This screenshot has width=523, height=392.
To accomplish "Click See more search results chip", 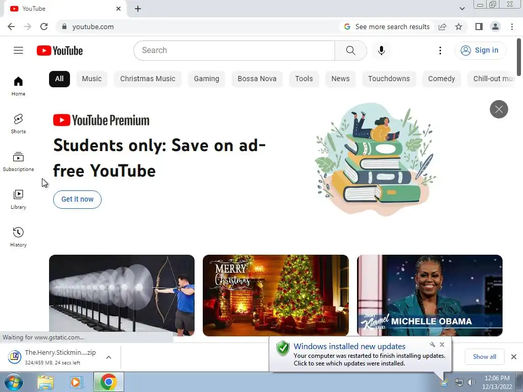I will point(387,27).
